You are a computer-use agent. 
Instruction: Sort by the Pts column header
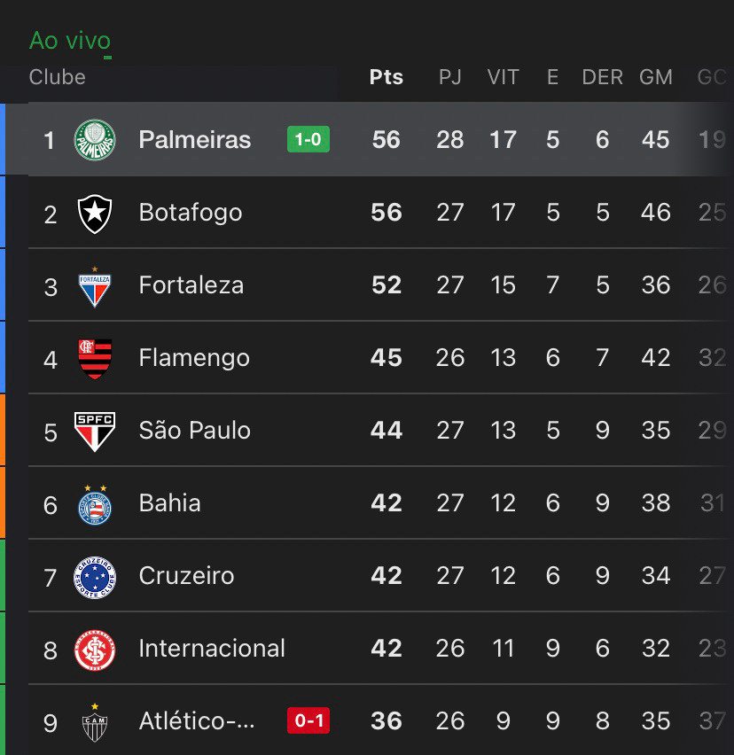(387, 77)
